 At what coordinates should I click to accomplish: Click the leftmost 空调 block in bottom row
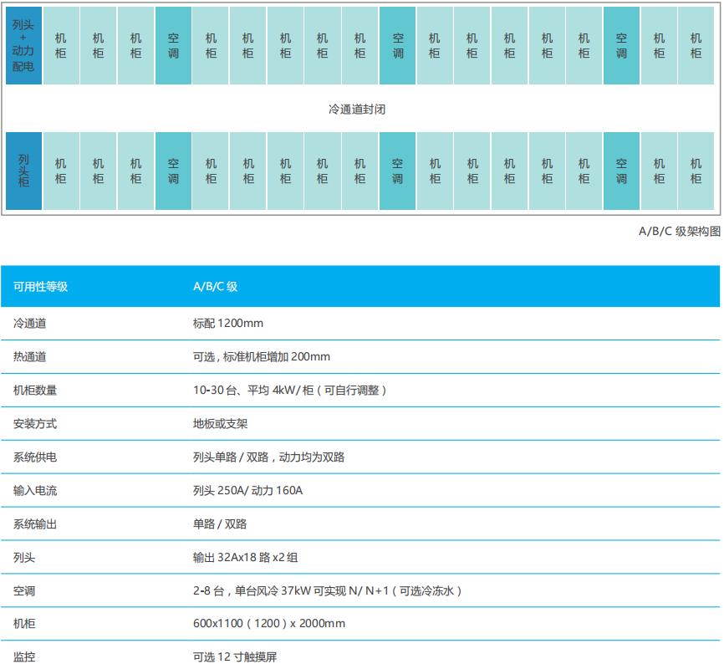[173, 171]
